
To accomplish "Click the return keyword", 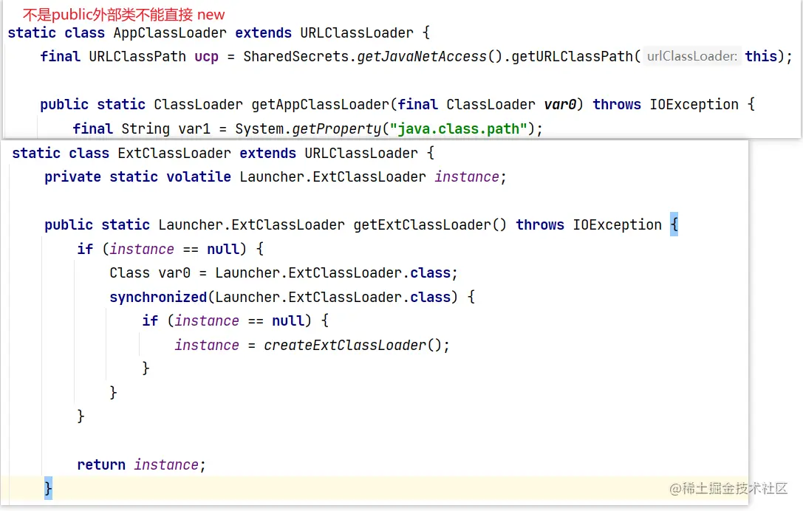I will point(101,465).
